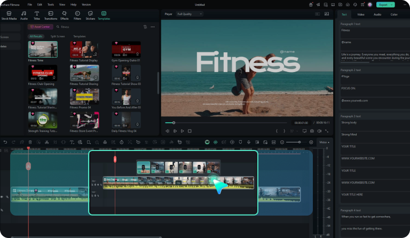This screenshot has height=238, width=410.
Task: Click the cloud upload icon in title bar
Action: (348, 5)
